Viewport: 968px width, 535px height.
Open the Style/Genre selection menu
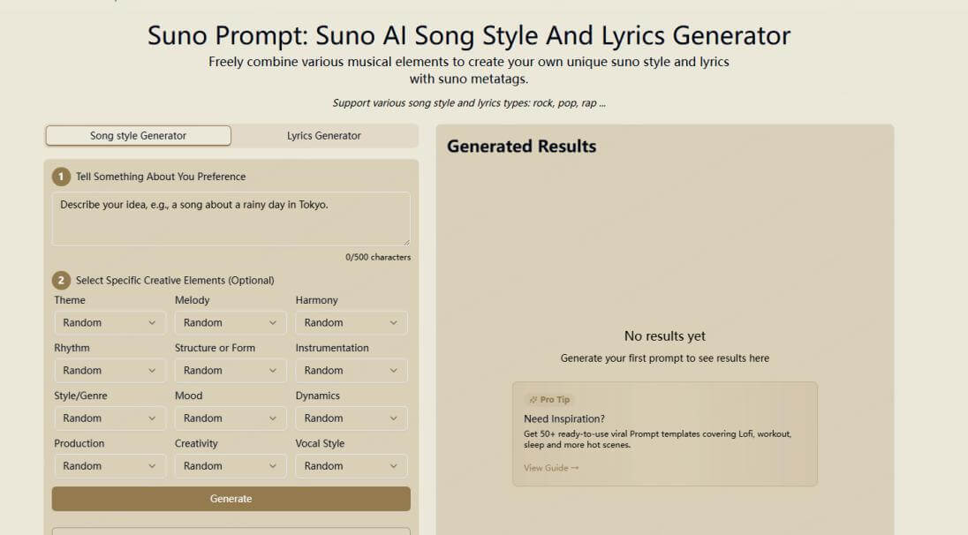110,418
